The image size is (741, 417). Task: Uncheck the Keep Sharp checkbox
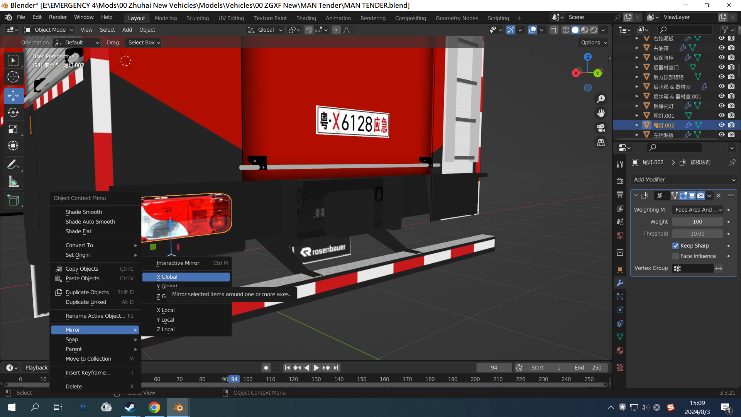point(675,246)
